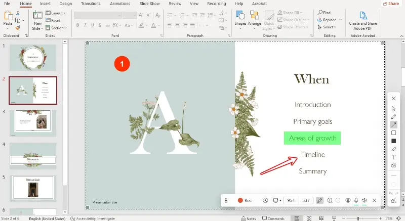Toggle system speaker audio on recorder bar
This screenshot has width=405, height=221.
point(364,200)
